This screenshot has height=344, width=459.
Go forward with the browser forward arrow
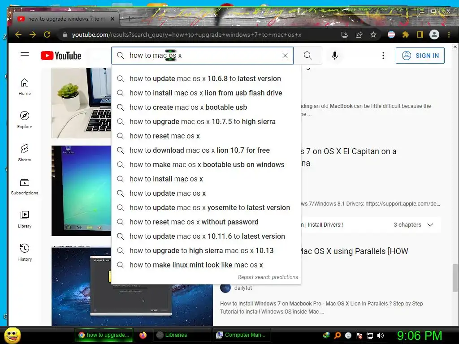point(32,34)
